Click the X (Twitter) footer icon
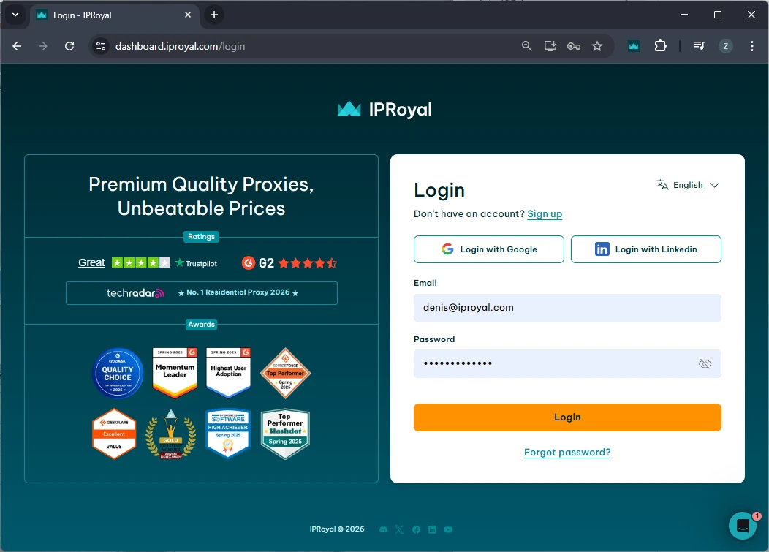This screenshot has height=552, width=769. [x=399, y=529]
